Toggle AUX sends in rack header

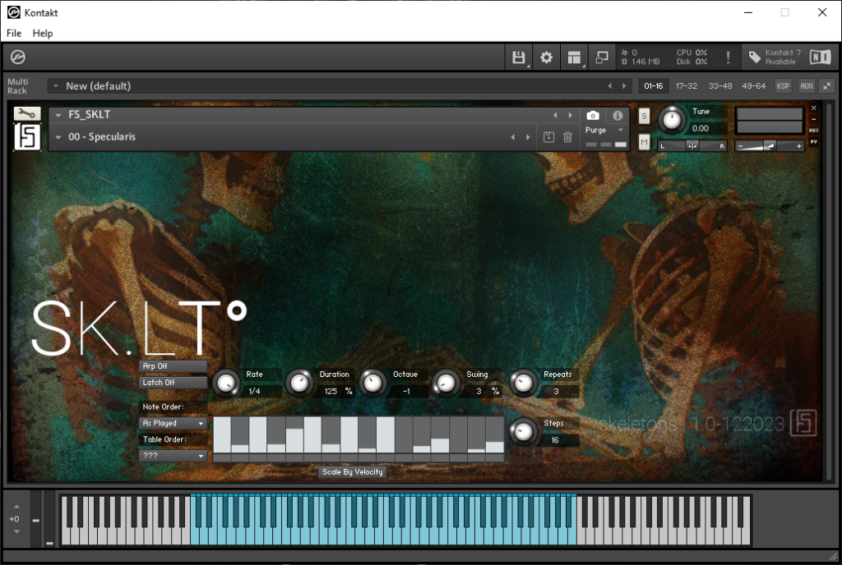click(x=807, y=85)
